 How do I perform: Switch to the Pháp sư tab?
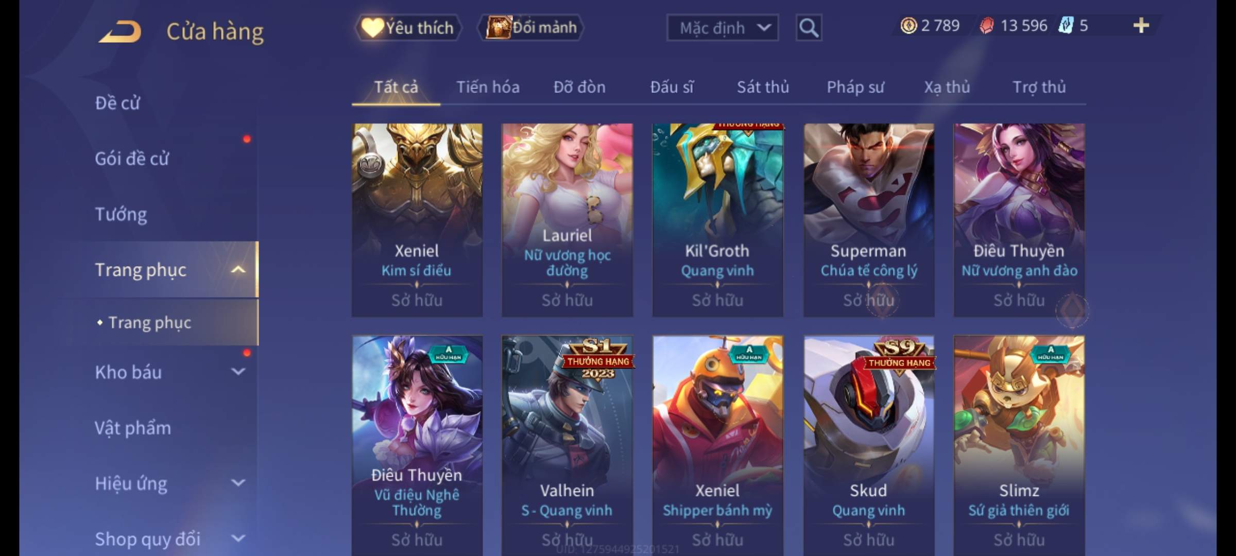[855, 87]
